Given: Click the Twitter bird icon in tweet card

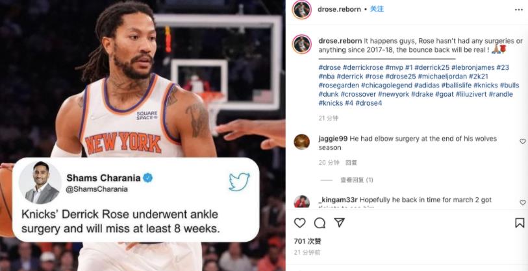Looking at the screenshot, I should (239, 182).
